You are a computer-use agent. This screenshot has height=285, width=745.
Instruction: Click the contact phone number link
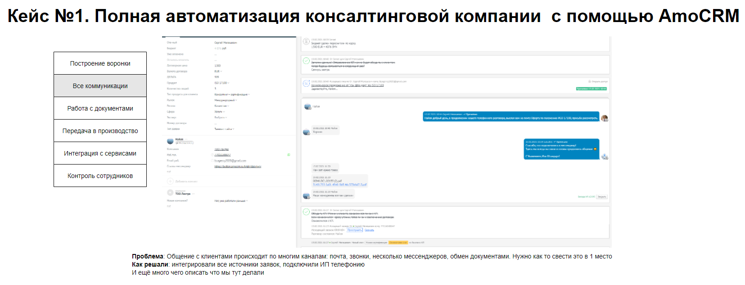tap(222, 155)
